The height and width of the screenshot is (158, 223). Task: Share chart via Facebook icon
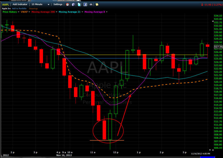[85, 4]
